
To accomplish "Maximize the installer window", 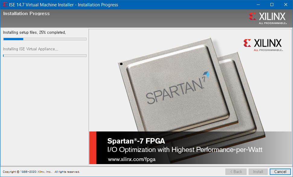I will pos(272,5).
